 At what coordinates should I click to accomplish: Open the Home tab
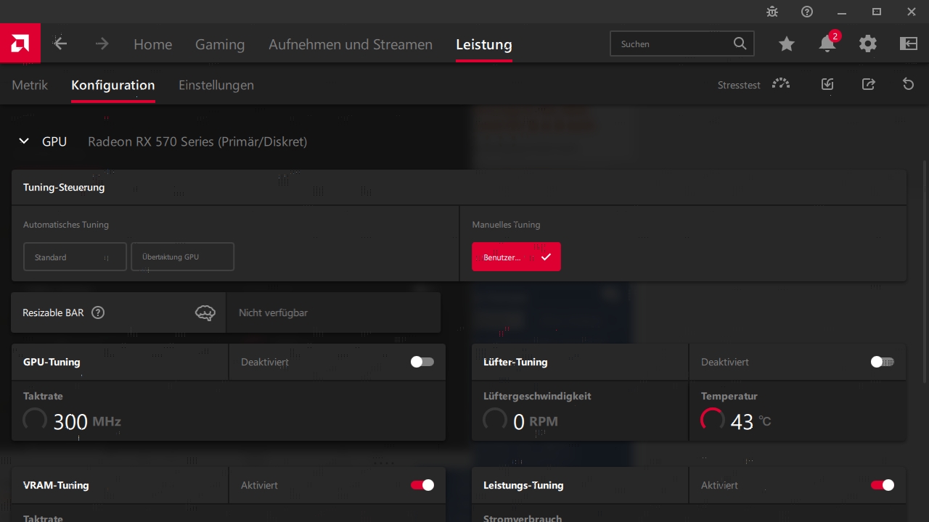[153, 44]
